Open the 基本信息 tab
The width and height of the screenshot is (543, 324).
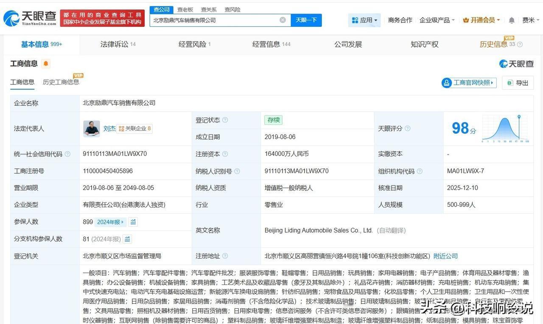42,44
